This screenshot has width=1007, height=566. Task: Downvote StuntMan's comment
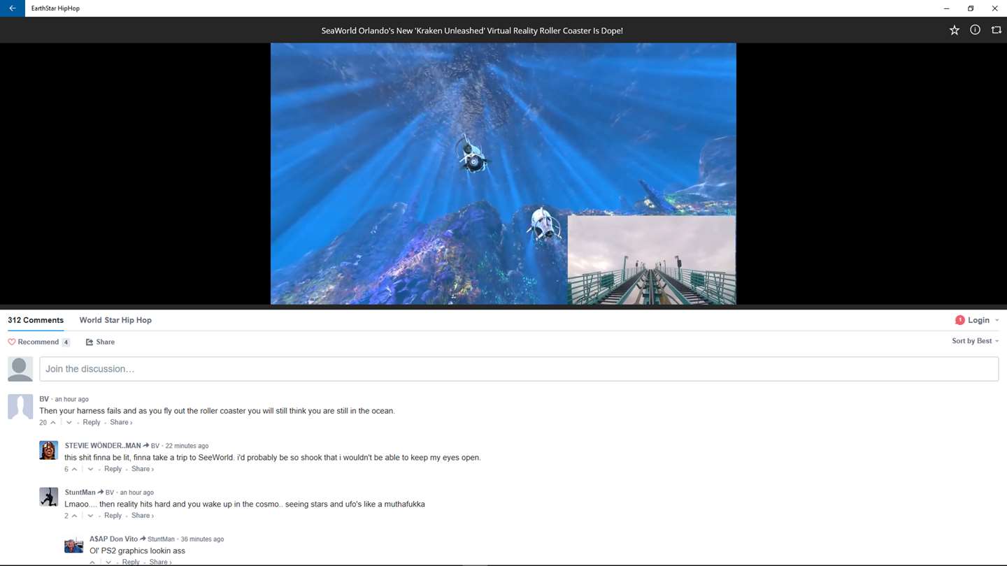[90, 516]
